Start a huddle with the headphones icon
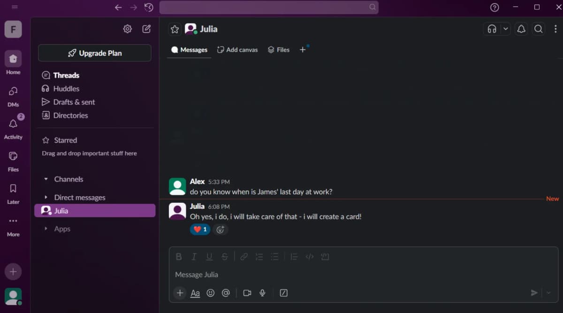This screenshot has width=563, height=313. [x=492, y=29]
